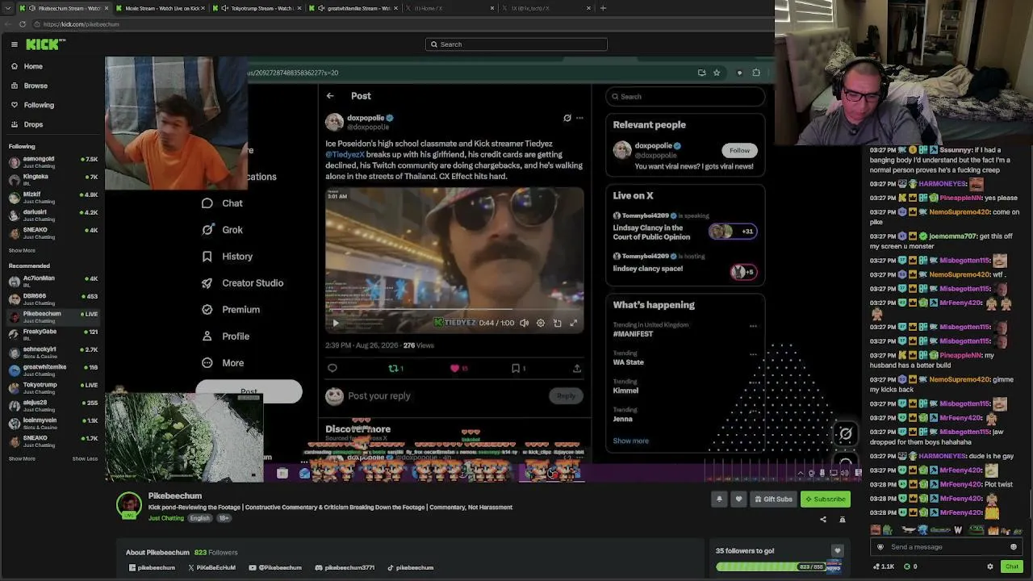Click the Pikebeechum streamer avatar below the video
1033x581 pixels.
pyautogui.click(x=129, y=504)
